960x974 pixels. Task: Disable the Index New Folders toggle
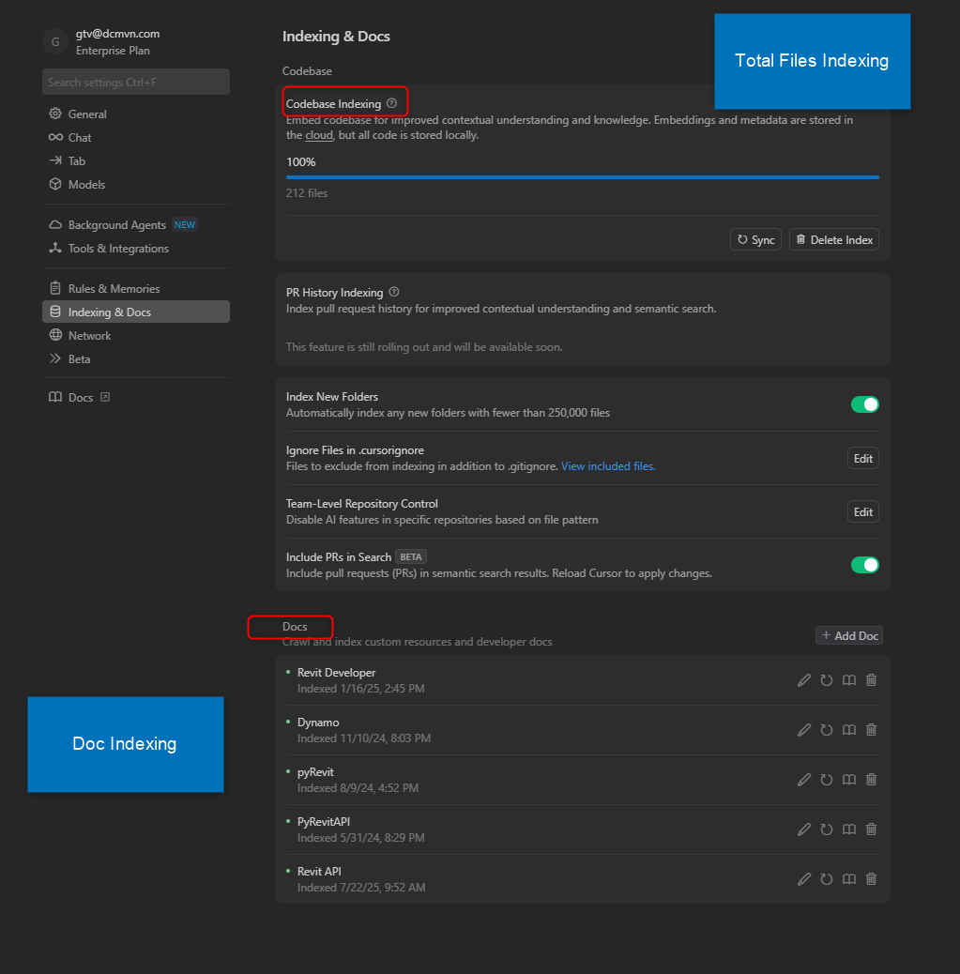864,404
